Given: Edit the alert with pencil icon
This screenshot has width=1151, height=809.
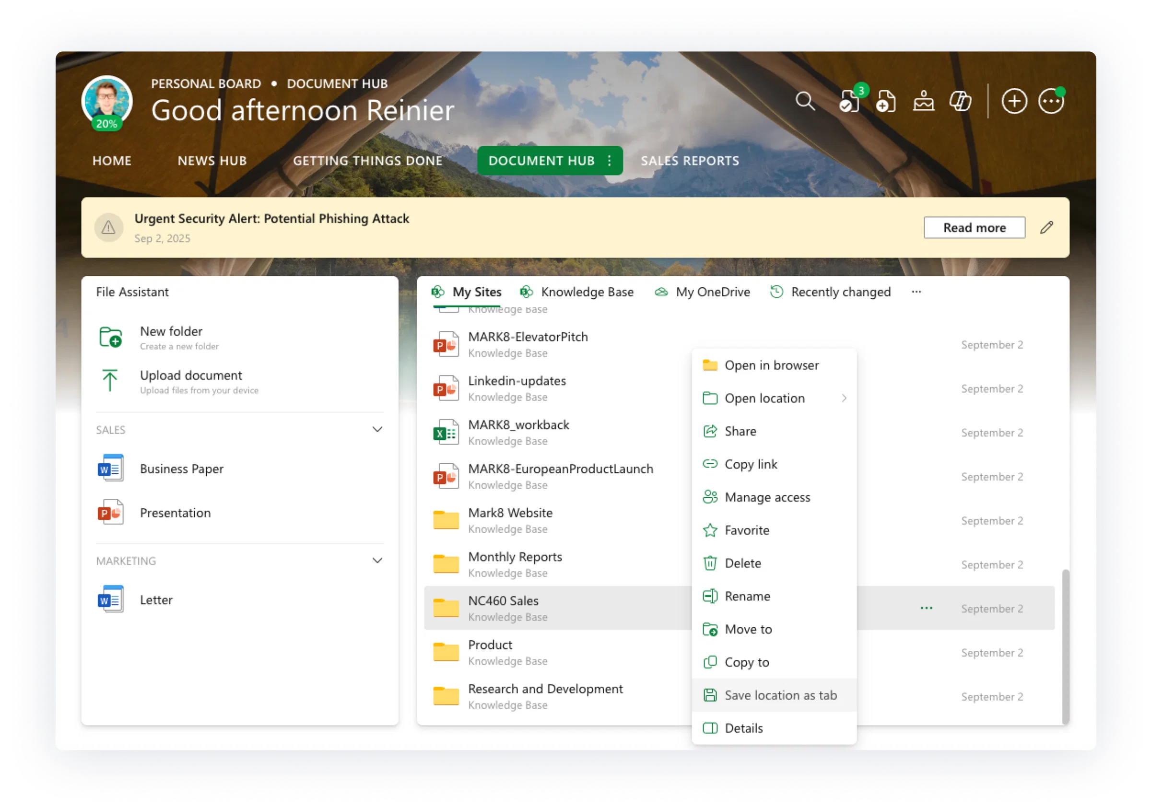Looking at the screenshot, I should [1047, 228].
